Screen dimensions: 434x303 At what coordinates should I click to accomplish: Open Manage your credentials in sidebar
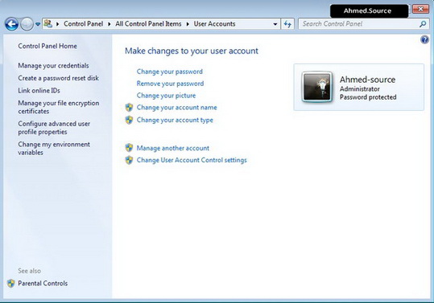pyautogui.click(x=53, y=66)
